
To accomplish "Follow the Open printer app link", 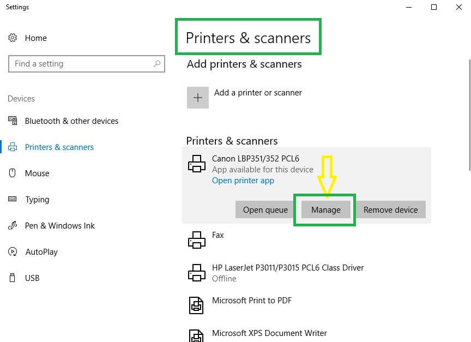I will (243, 181).
